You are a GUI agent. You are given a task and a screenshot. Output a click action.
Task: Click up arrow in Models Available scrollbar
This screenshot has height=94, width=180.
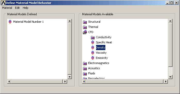coord(170,21)
